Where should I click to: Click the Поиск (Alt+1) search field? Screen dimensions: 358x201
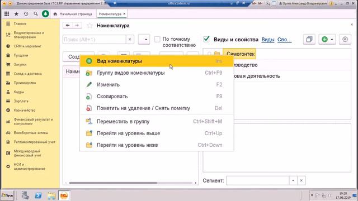[x=95, y=40]
